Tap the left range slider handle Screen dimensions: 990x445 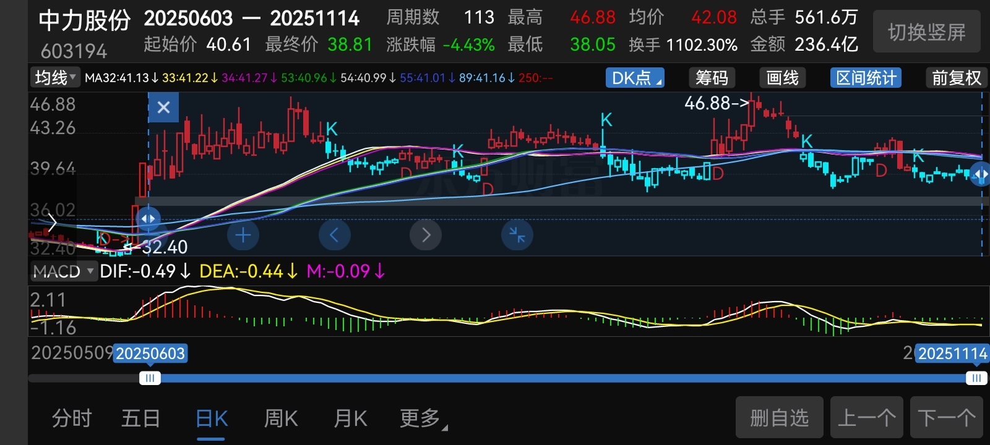[149, 378]
